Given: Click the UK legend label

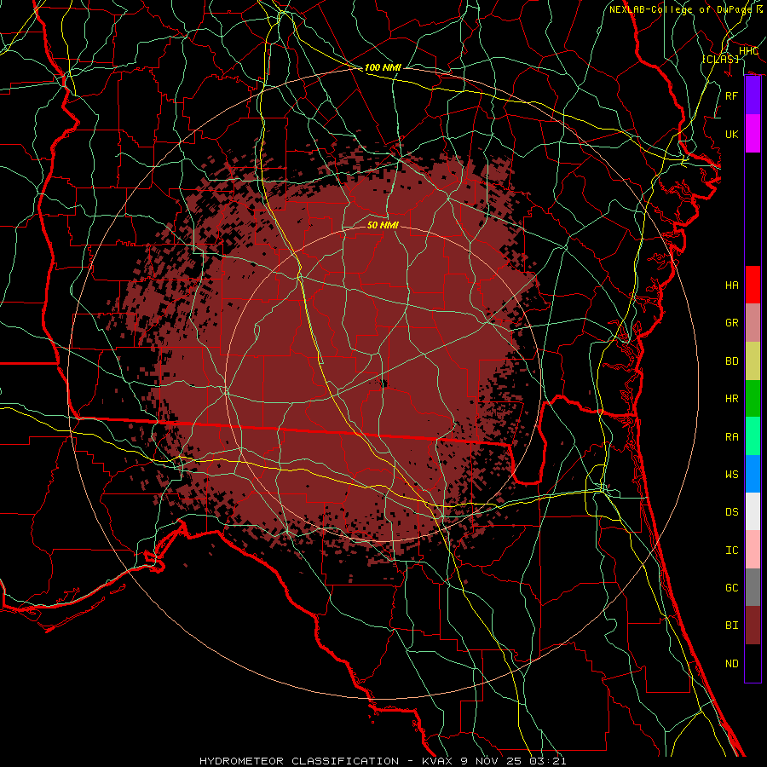Looking at the screenshot, I should 732,134.
